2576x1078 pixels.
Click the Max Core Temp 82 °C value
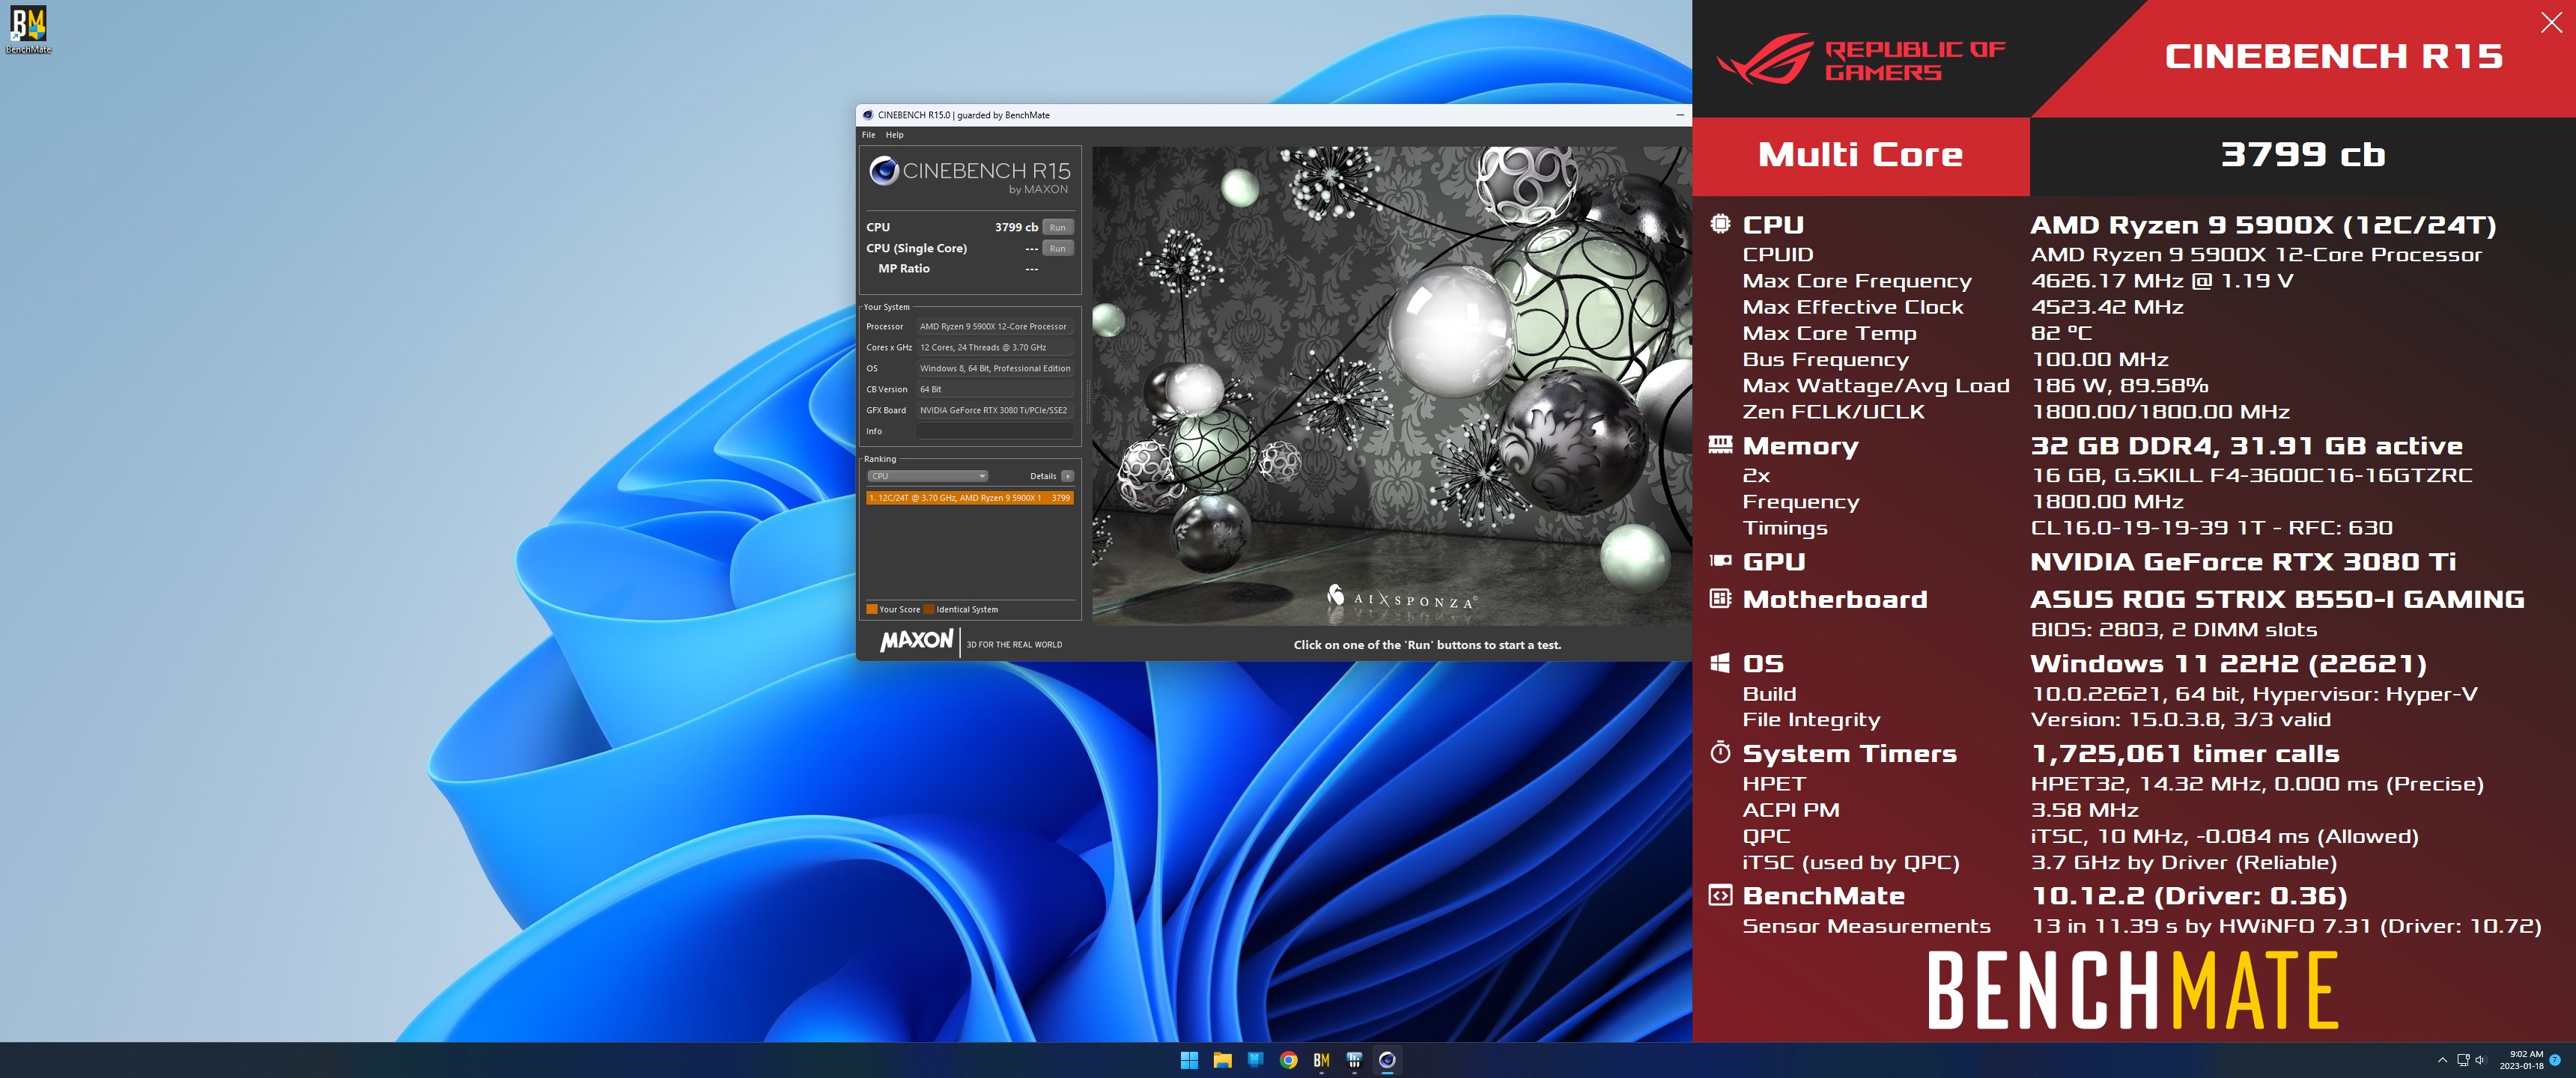(2061, 333)
